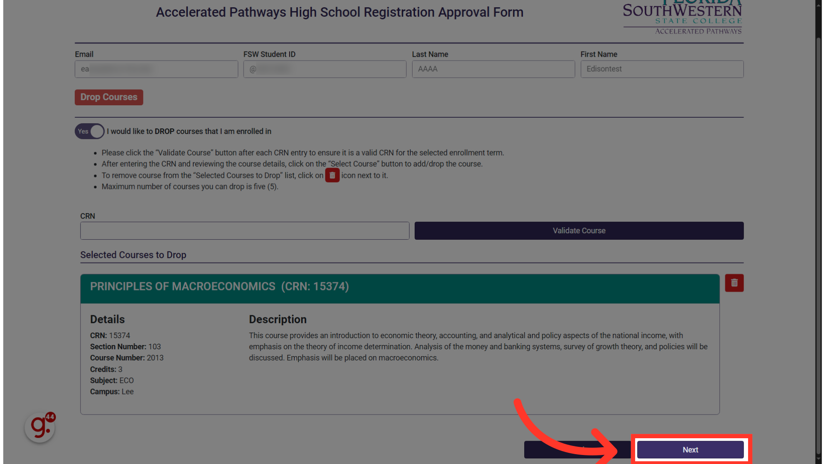
Task: Click inside the CRN input field
Action: pos(244,231)
